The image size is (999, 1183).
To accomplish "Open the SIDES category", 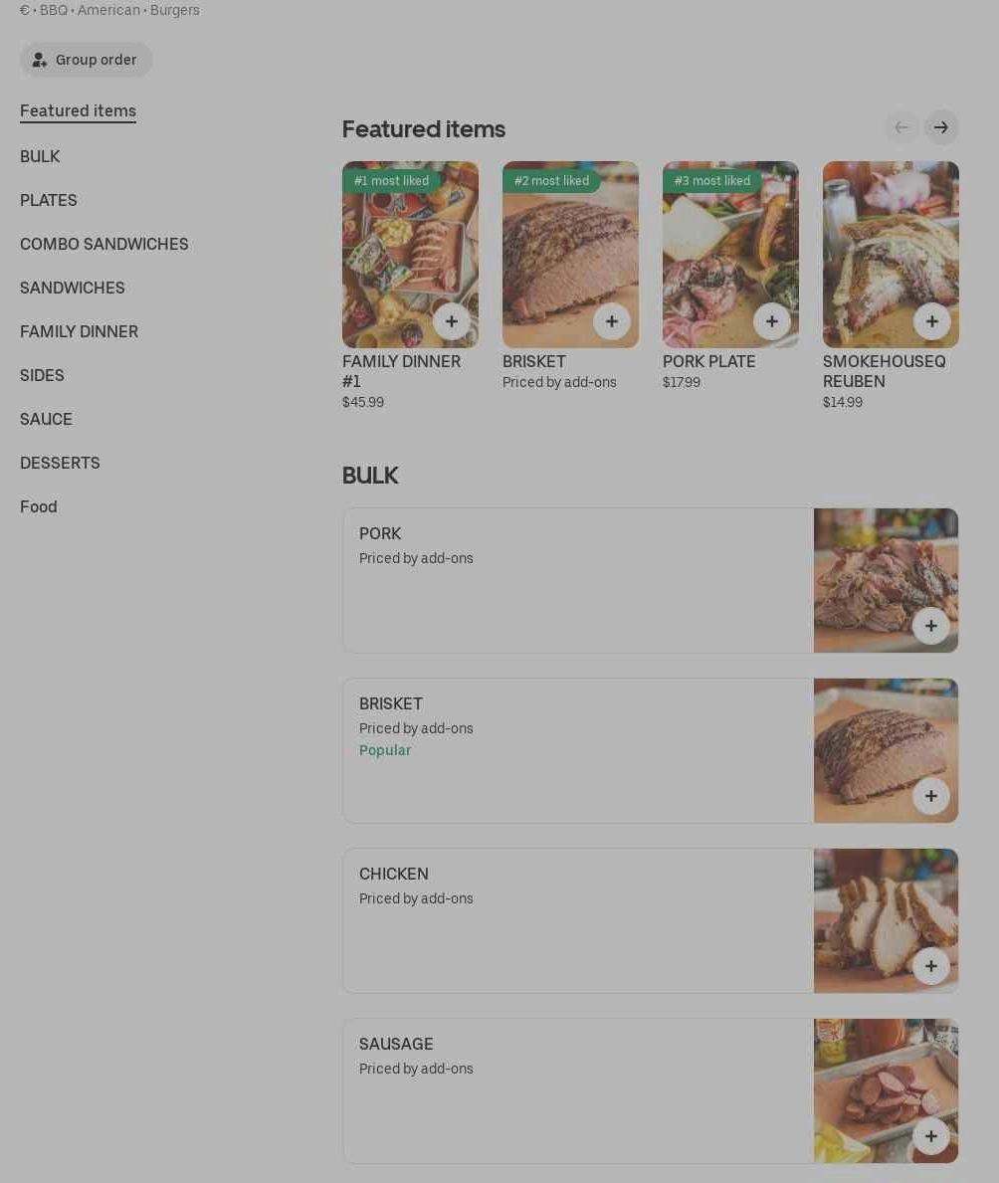I will tap(42, 375).
